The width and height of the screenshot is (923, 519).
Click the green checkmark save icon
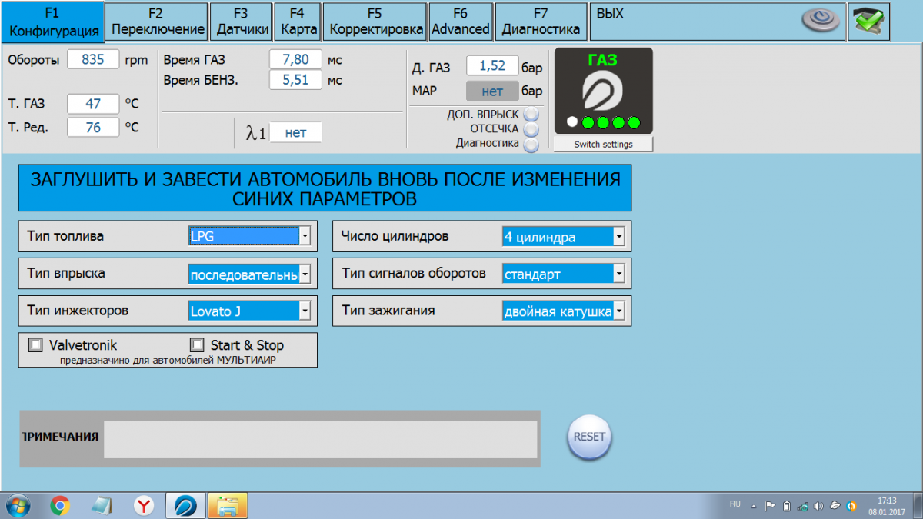(869, 22)
